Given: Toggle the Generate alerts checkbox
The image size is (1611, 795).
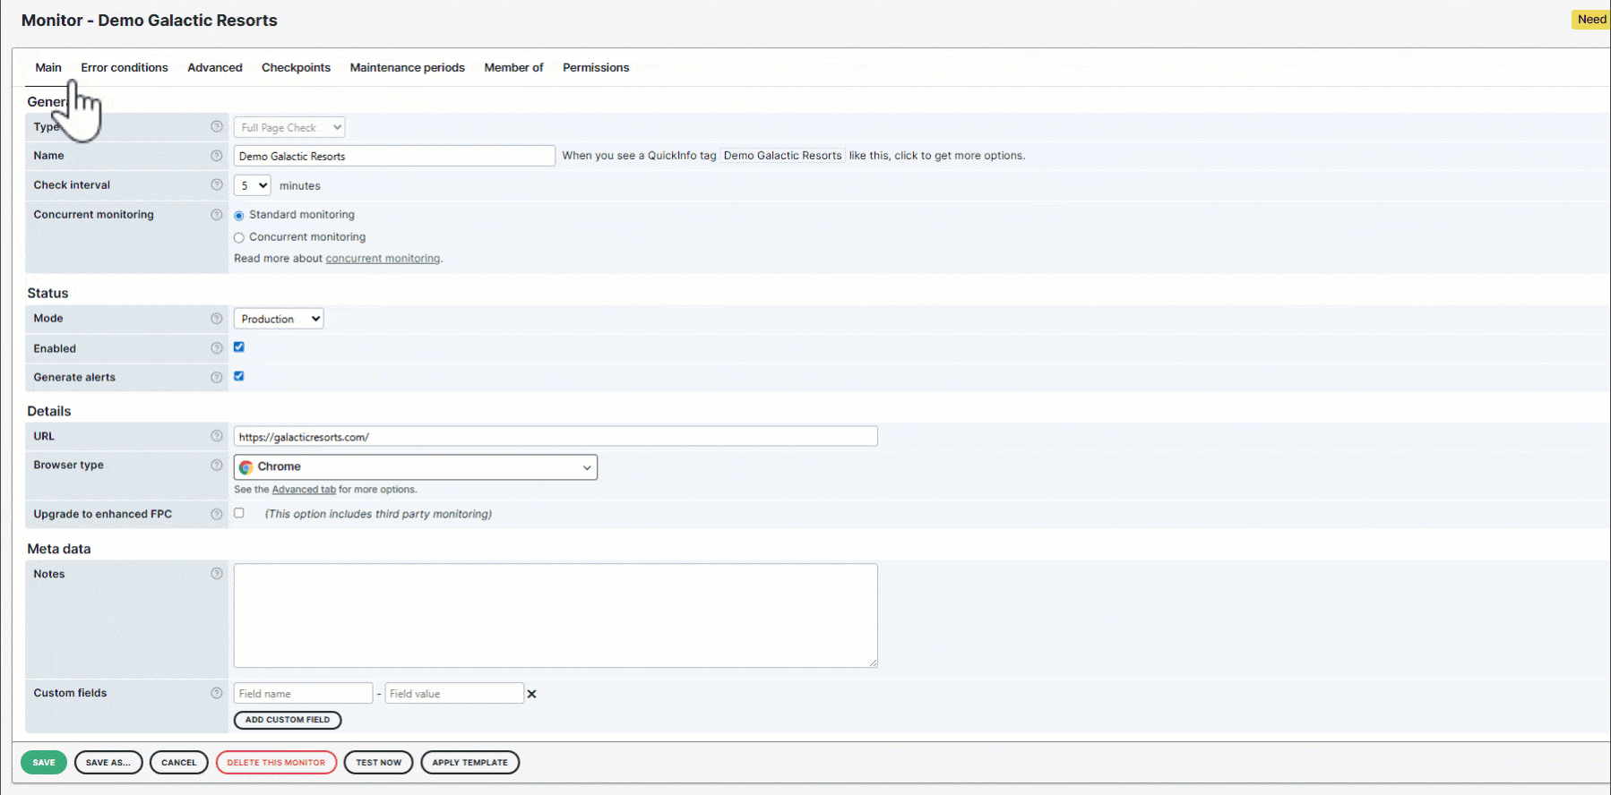Looking at the screenshot, I should click(x=239, y=376).
